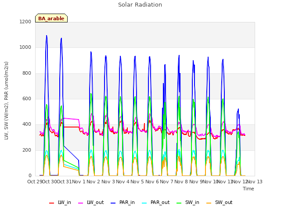Click the 1200 y-axis tick label
Screen dimensions: 281x211
pos(25,22)
